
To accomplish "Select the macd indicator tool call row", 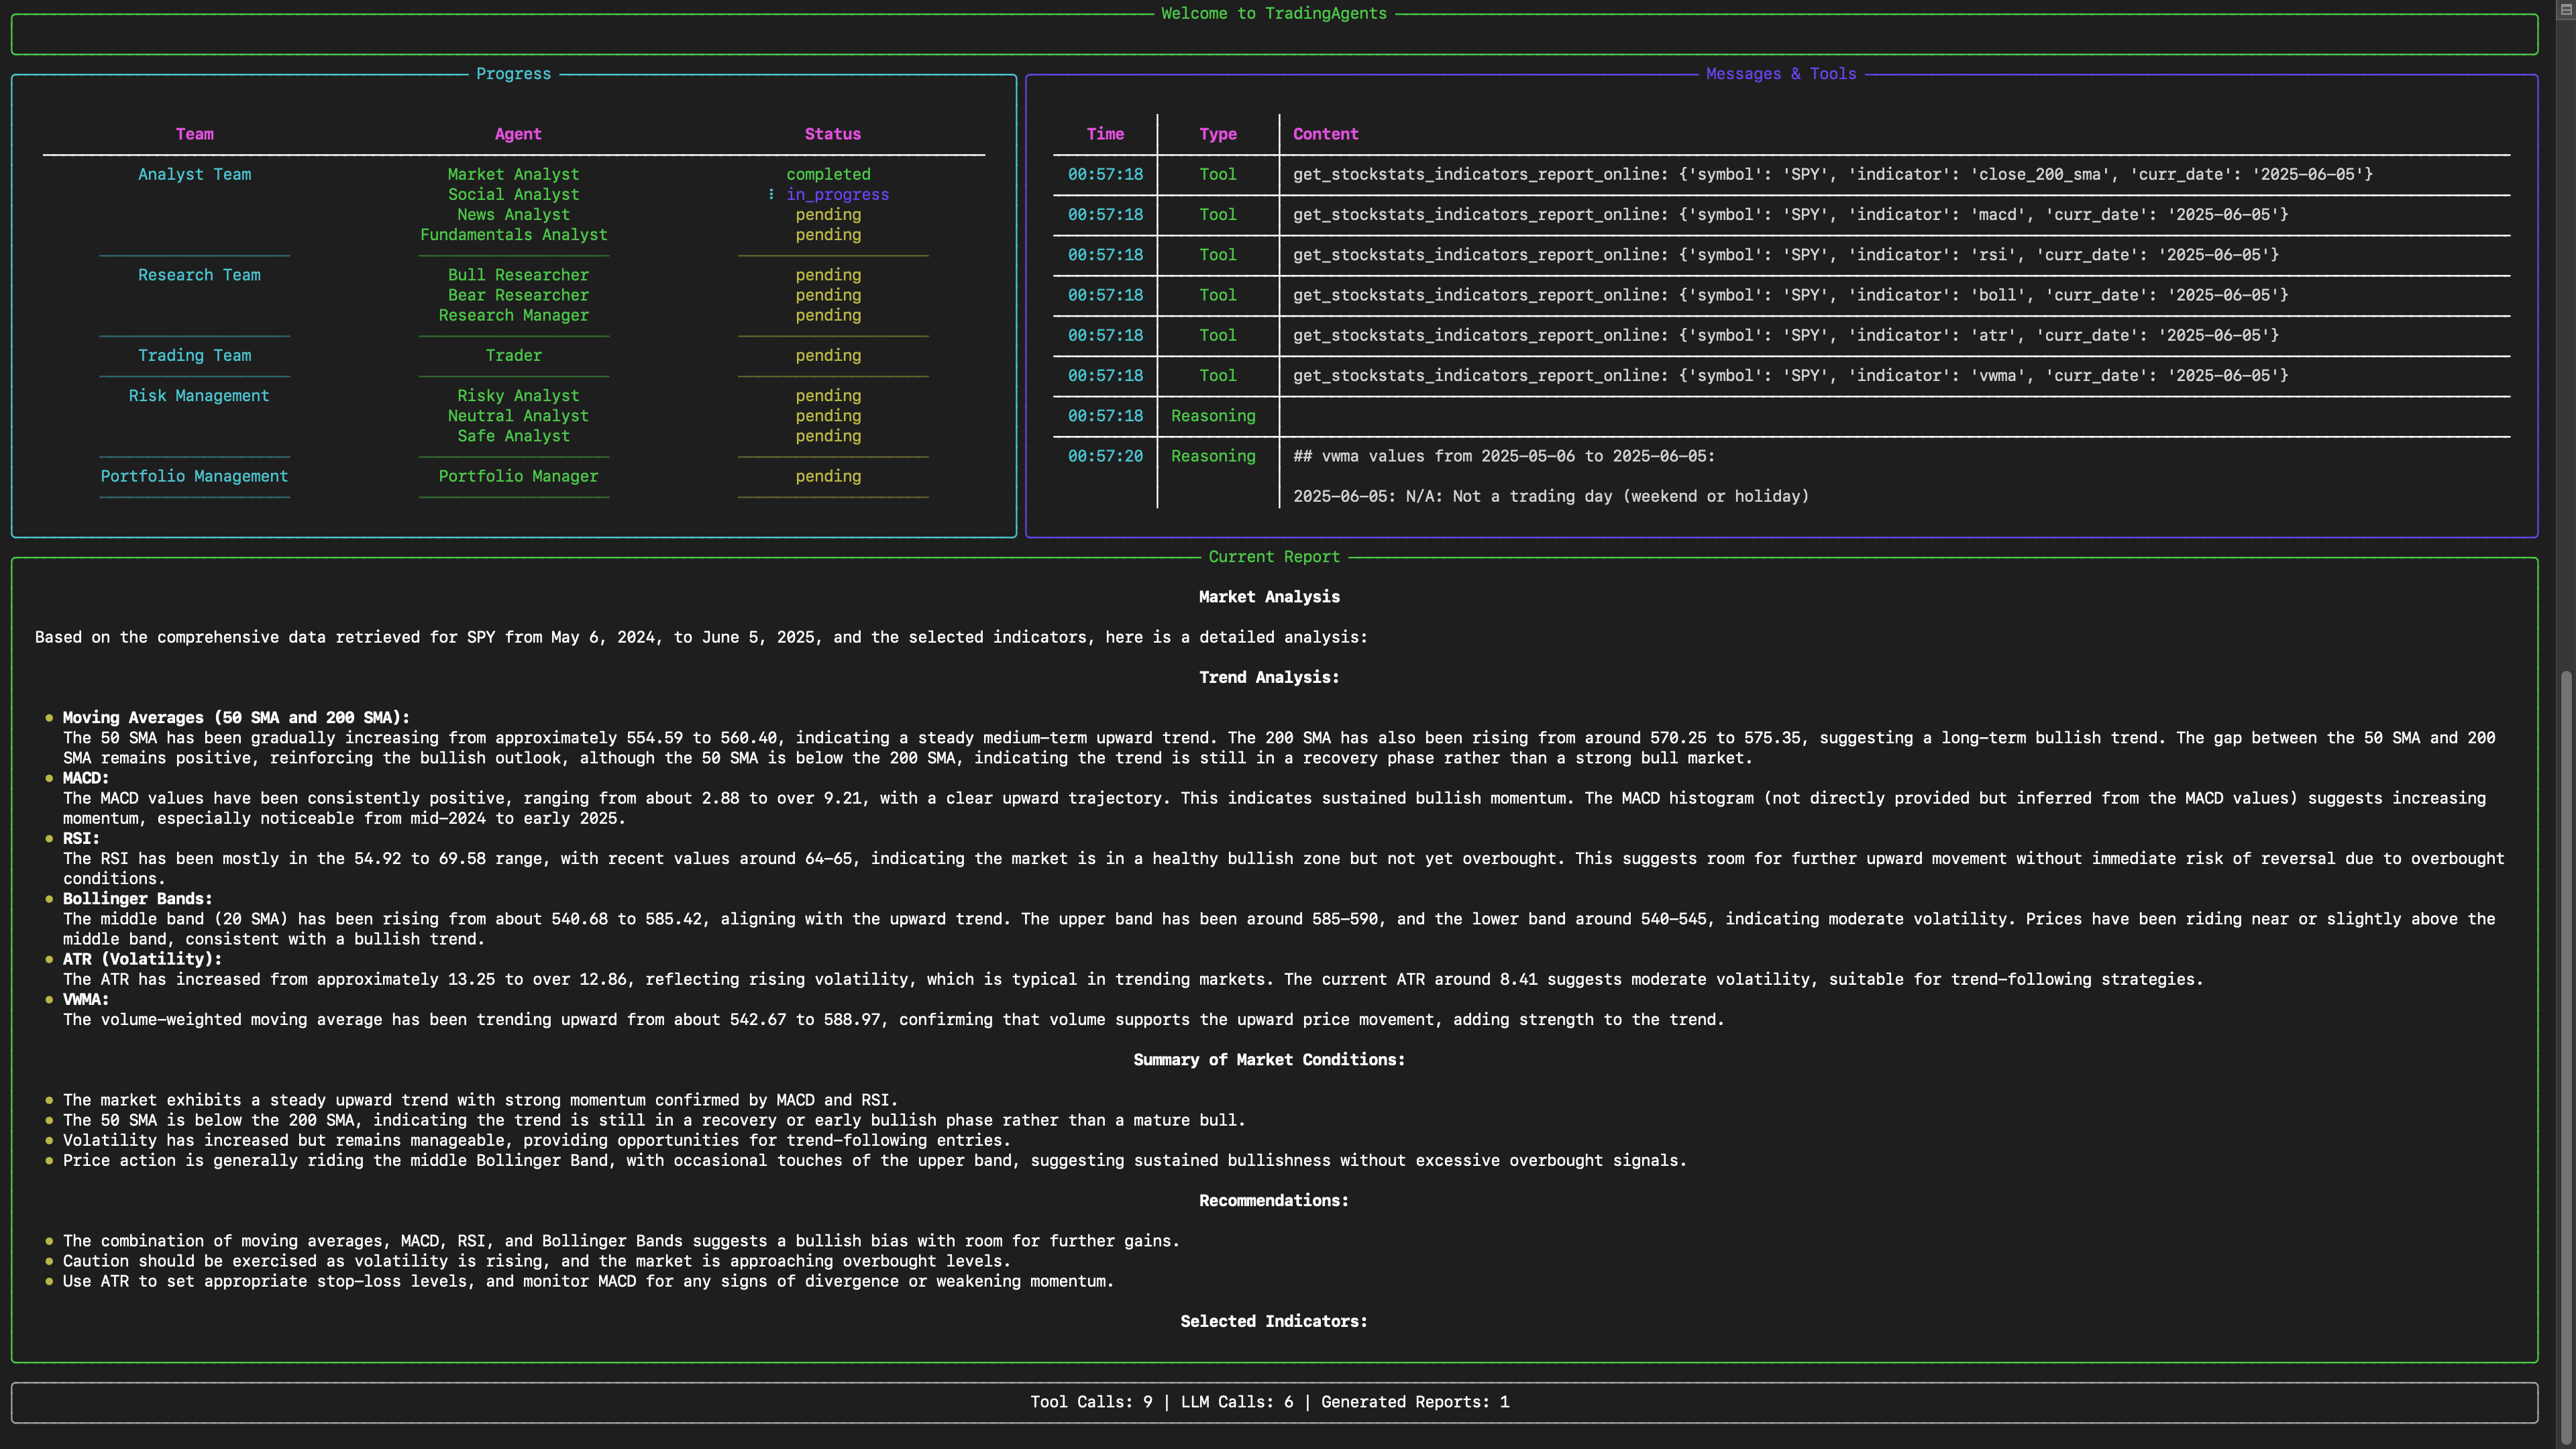I will pos(1790,215).
